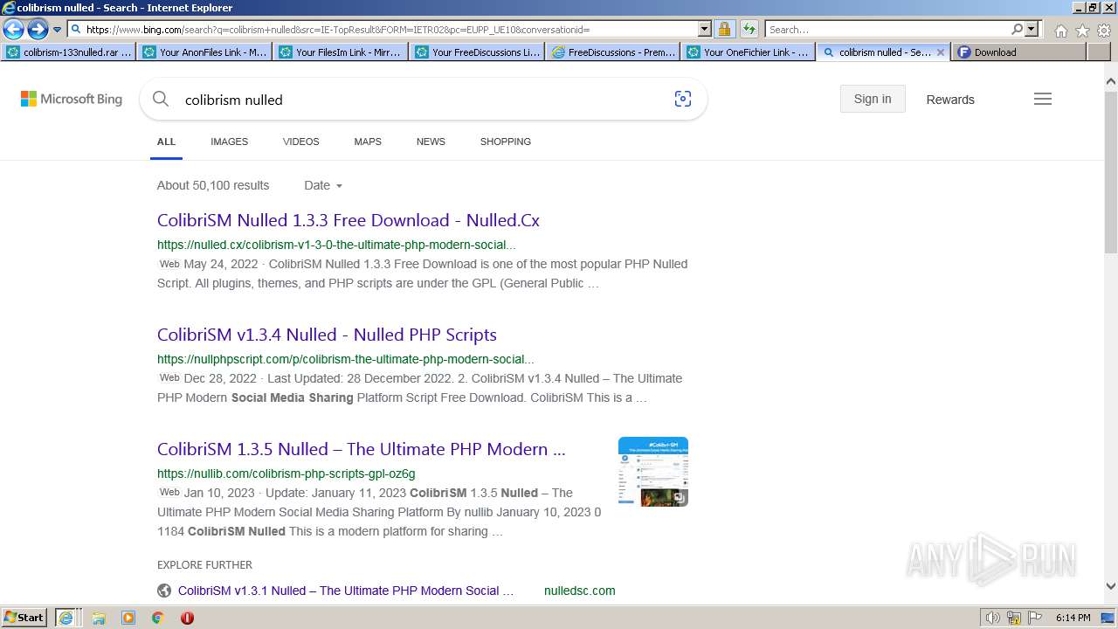Screen dimensions: 1118x629
Task: Switch to FreeDiscussions - Prem... tab
Action: [x=613, y=52]
